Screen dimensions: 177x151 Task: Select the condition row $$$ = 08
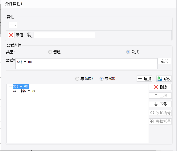pyautogui.click(x=21, y=86)
